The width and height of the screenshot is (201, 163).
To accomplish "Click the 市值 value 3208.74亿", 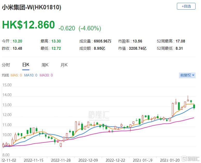I will (x=138, y=48).
